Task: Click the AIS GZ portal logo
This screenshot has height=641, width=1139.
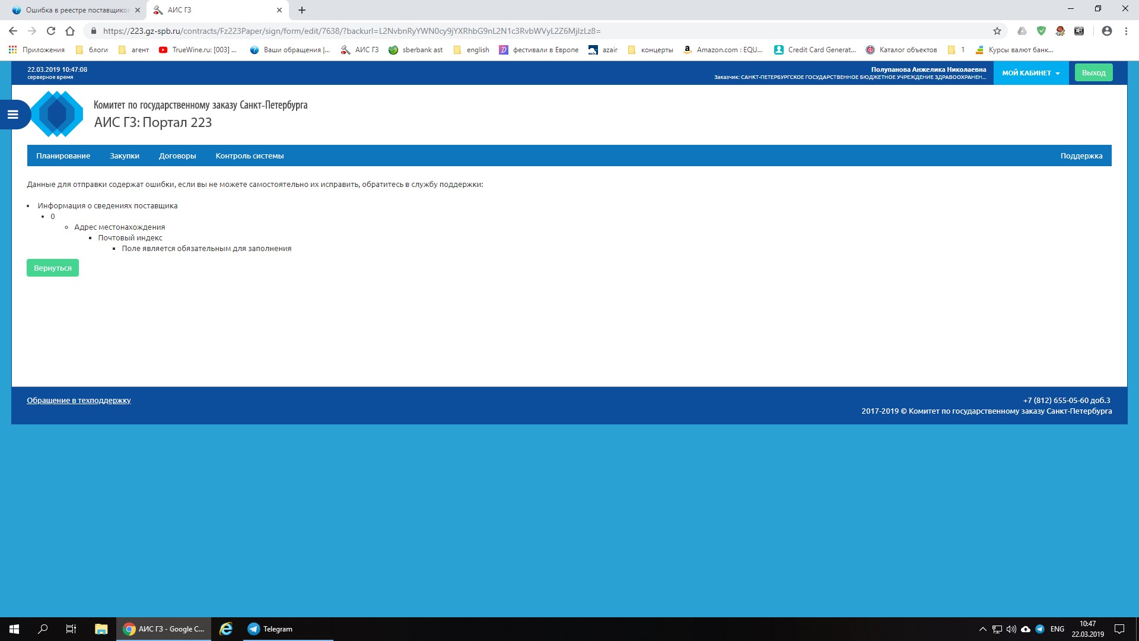Action: 57,114
